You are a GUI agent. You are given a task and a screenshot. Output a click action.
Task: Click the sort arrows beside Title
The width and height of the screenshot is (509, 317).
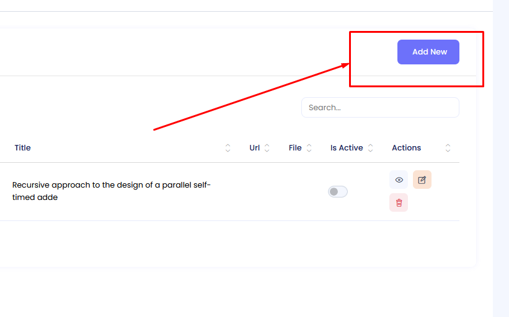click(x=228, y=148)
